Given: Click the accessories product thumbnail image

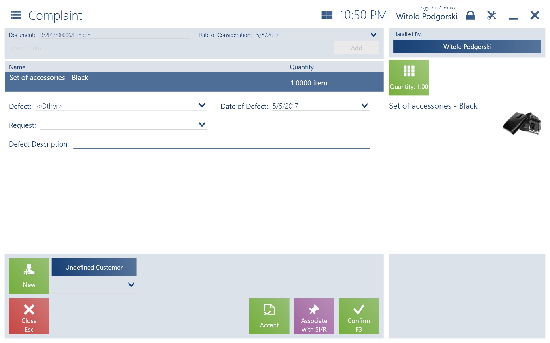Looking at the screenshot, I should coord(522,123).
